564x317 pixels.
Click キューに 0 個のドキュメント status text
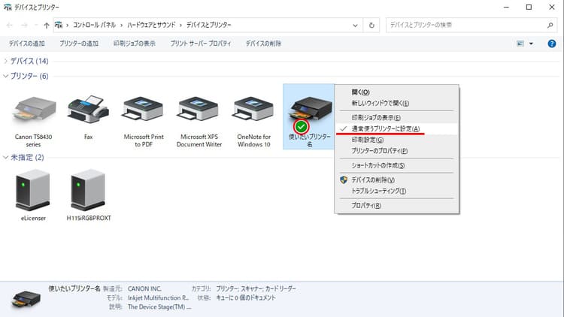pyautogui.click(x=246, y=297)
